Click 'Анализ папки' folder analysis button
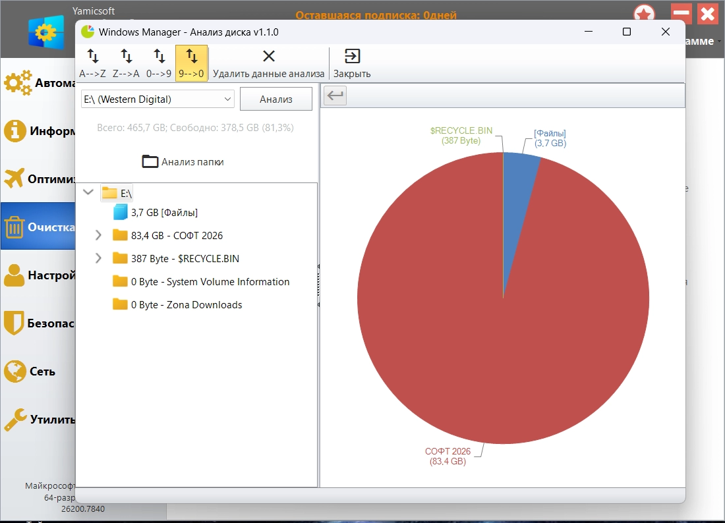This screenshot has width=725, height=523. point(183,161)
